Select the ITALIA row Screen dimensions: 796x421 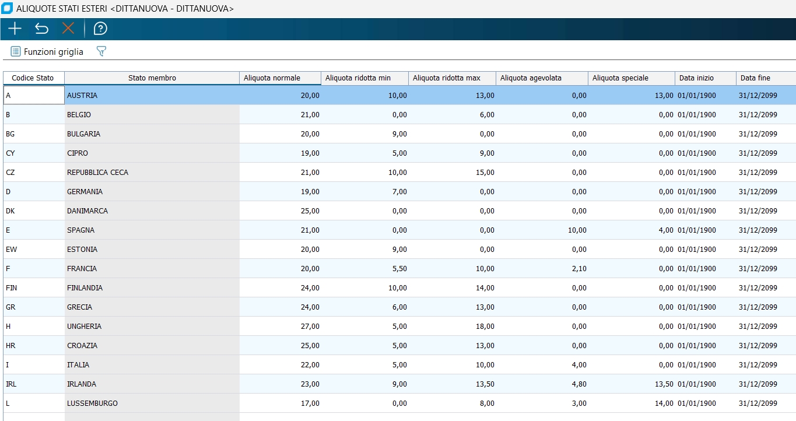(152, 365)
